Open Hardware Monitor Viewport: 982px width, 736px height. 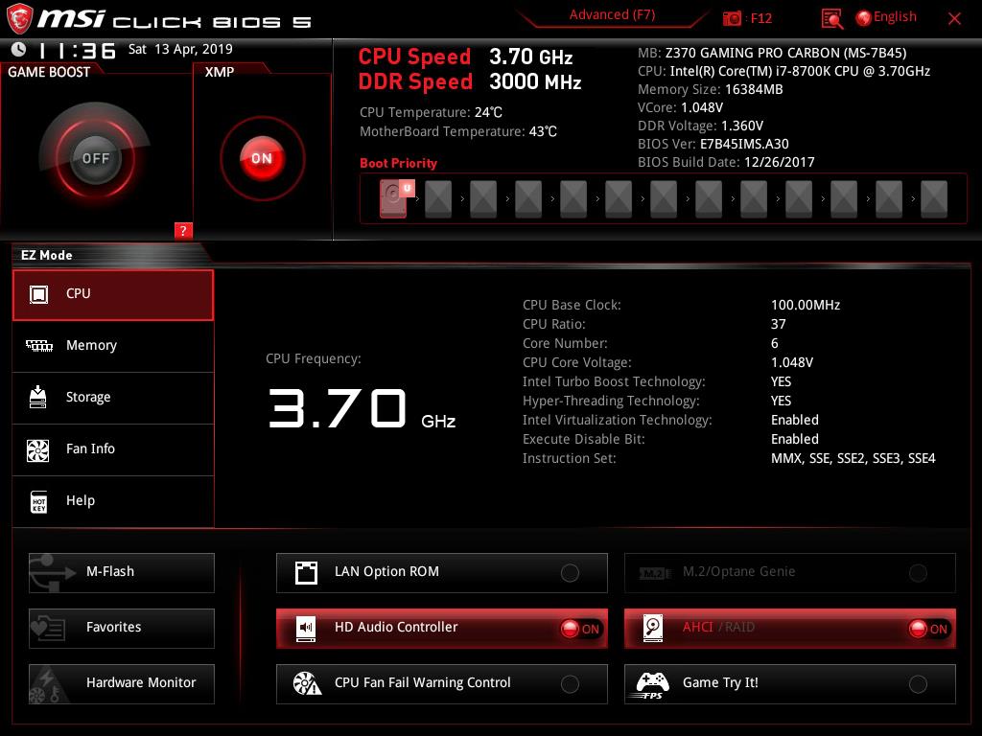coord(122,683)
